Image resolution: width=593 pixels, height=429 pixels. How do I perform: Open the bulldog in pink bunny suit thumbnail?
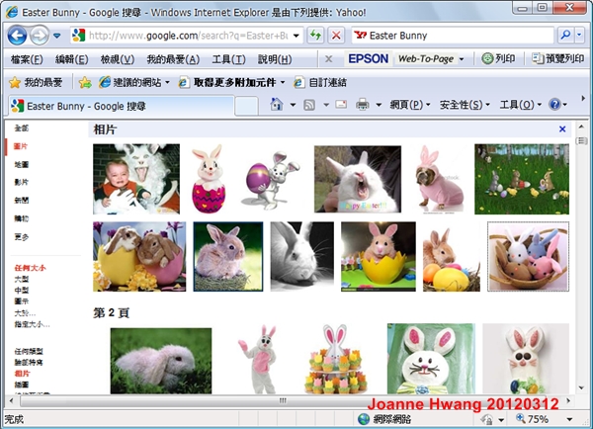click(x=440, y=179)
